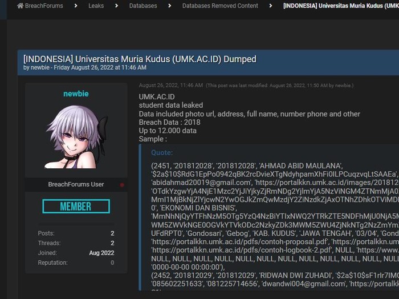This screenshot has height=299, width=399.
Task: Click the contoh-logbook-2.pdf URL in quote
Action: pyautogui.click(x=241, y=250)
